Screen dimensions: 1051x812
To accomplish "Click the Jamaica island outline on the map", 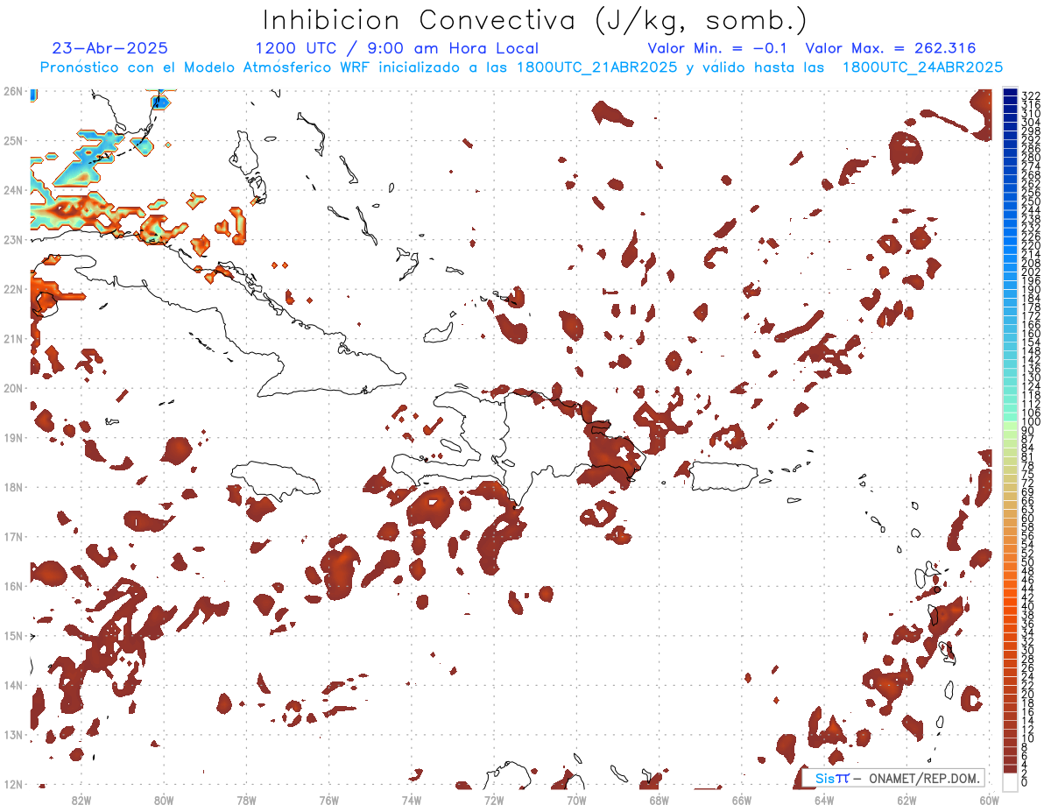I will click(x=275, y=480).
